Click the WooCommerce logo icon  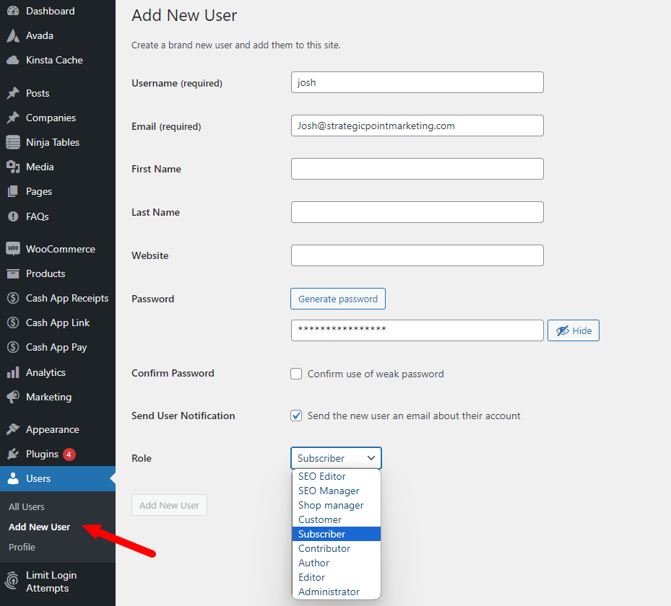tap(12, 249)
